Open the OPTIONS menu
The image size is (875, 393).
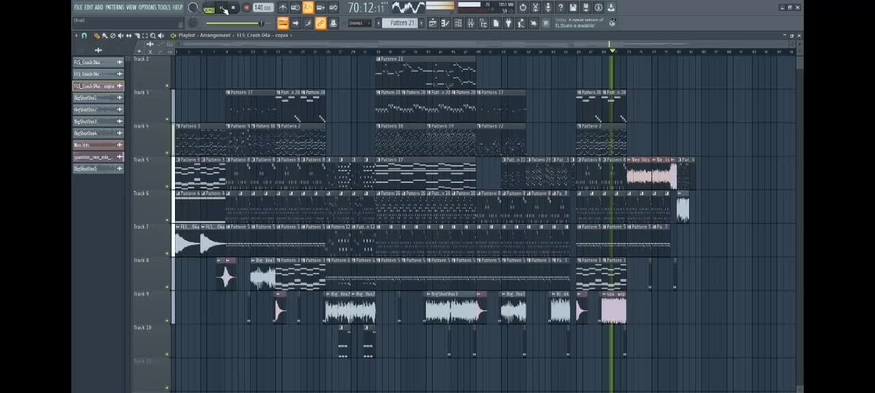click(x=147, y=8)
